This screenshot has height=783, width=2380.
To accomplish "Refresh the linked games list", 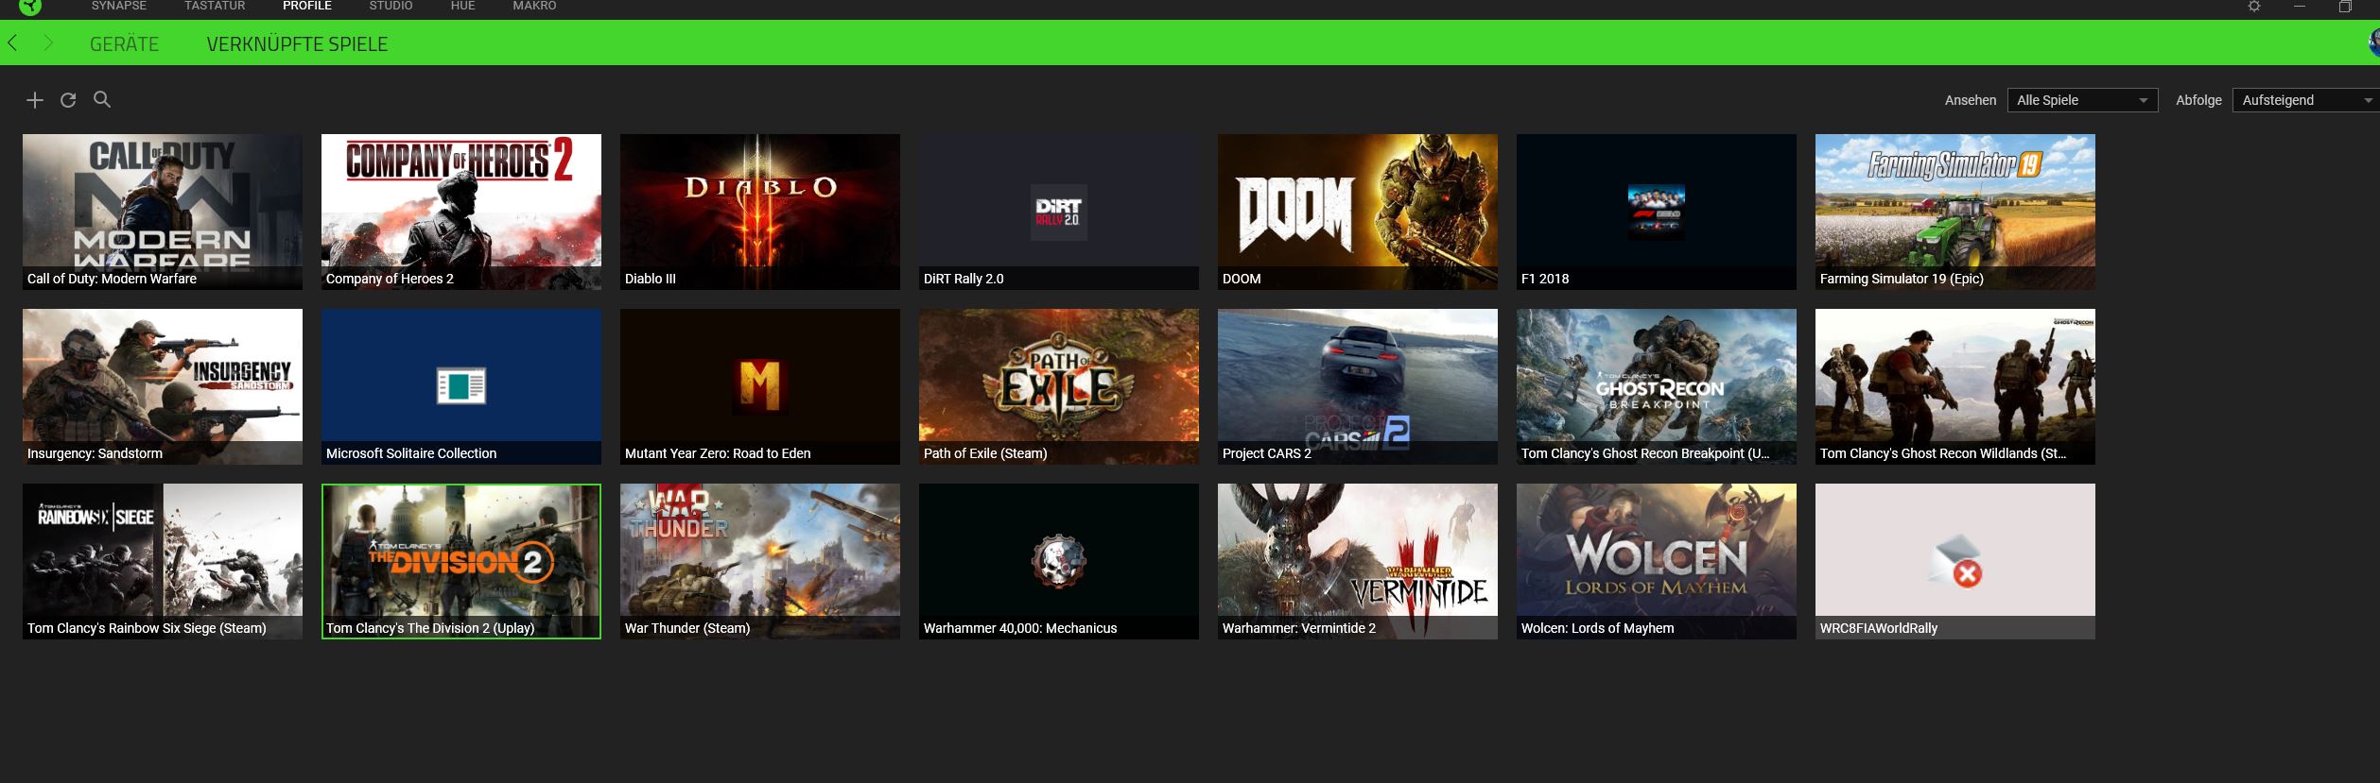I will tap(68, 100).
